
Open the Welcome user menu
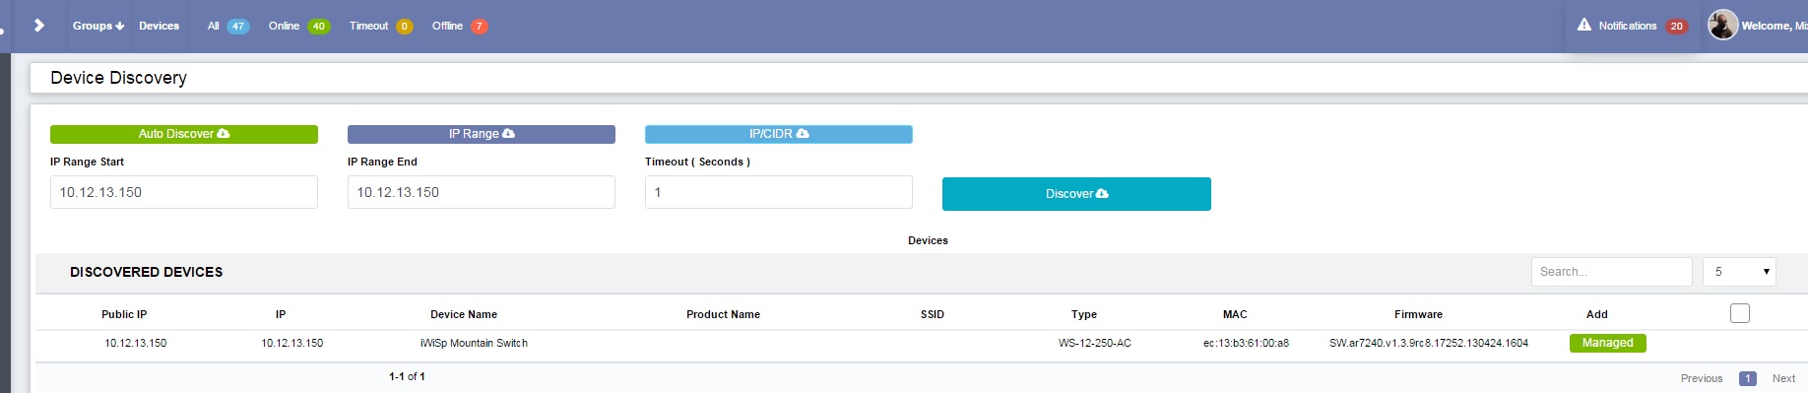1774,26
